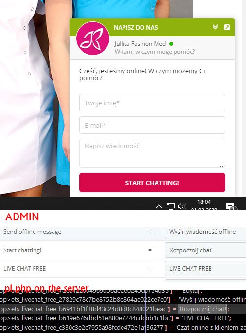Click the highlighted 'Rozpocznij chat!' code string
The image size is (246, 333).
pyautogui.click(x=203, y=309)
